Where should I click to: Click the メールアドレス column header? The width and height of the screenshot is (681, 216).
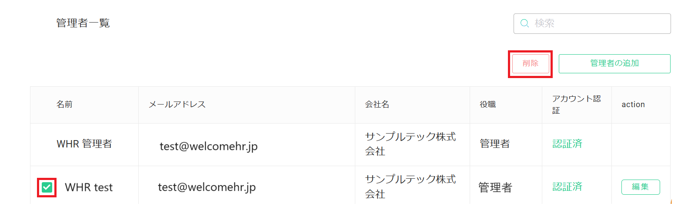coord(177,105)
